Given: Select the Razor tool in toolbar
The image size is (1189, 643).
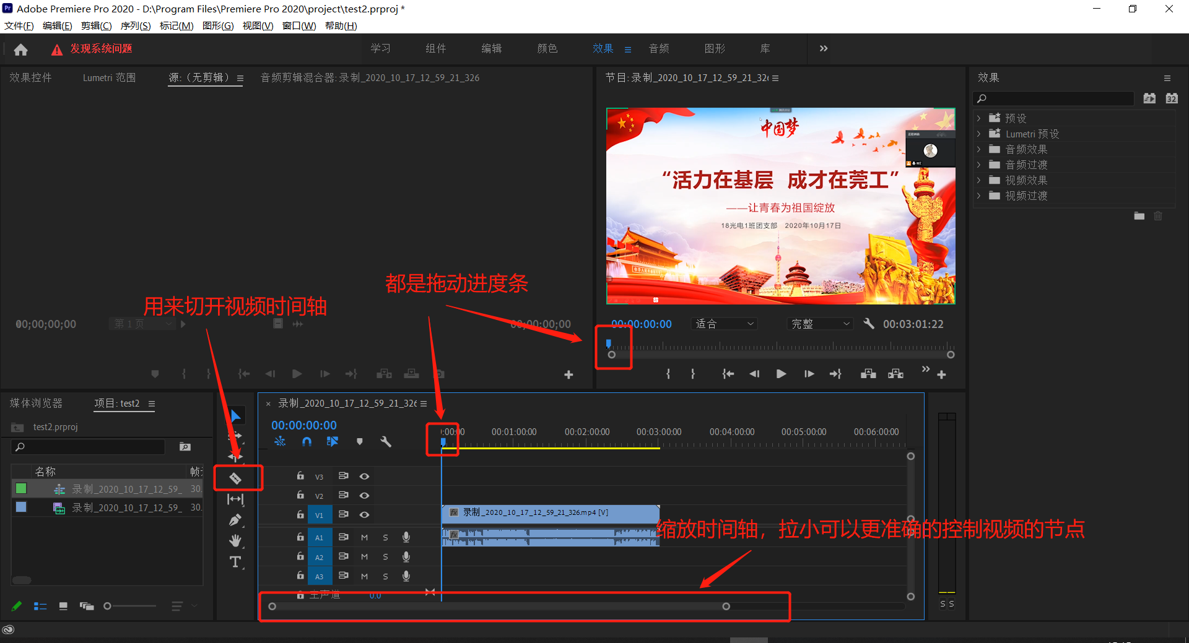Looking at the screenshot, I should [x=235, y=478].
